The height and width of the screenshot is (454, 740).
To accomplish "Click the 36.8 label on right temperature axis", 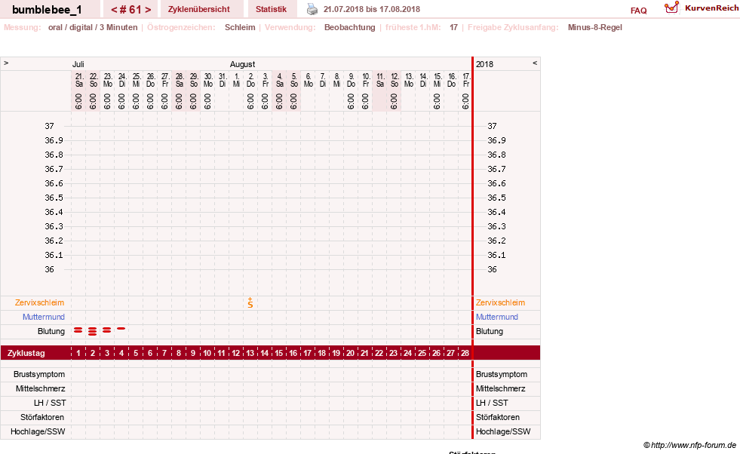I will tap(496, 155).
